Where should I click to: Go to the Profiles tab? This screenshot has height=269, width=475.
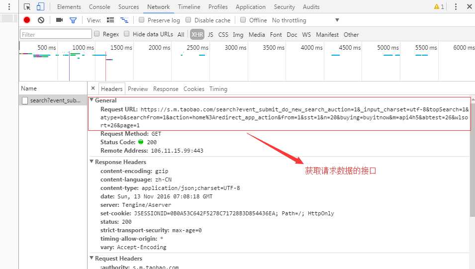pyautogui.click(x=218, y=6)
